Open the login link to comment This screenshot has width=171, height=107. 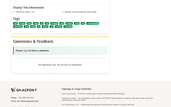(26, 51)
